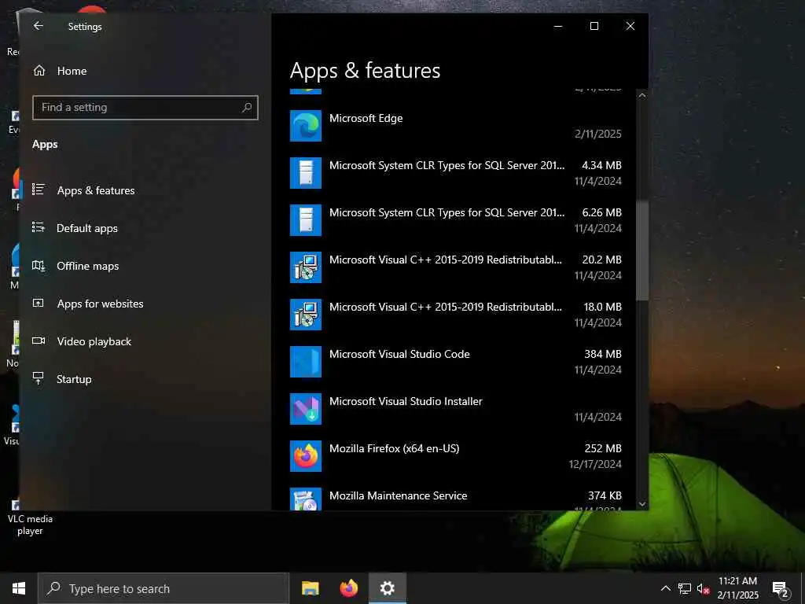
Task: Maximize the Settings window
Action: coord(594,26)
